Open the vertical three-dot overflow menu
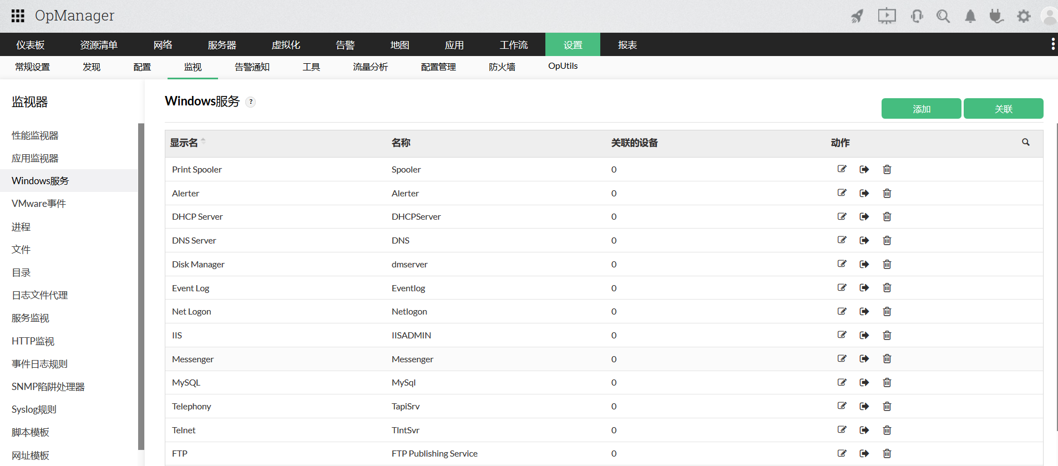The height and width of the screenshot is (466, 1058). click(1052, 44)
